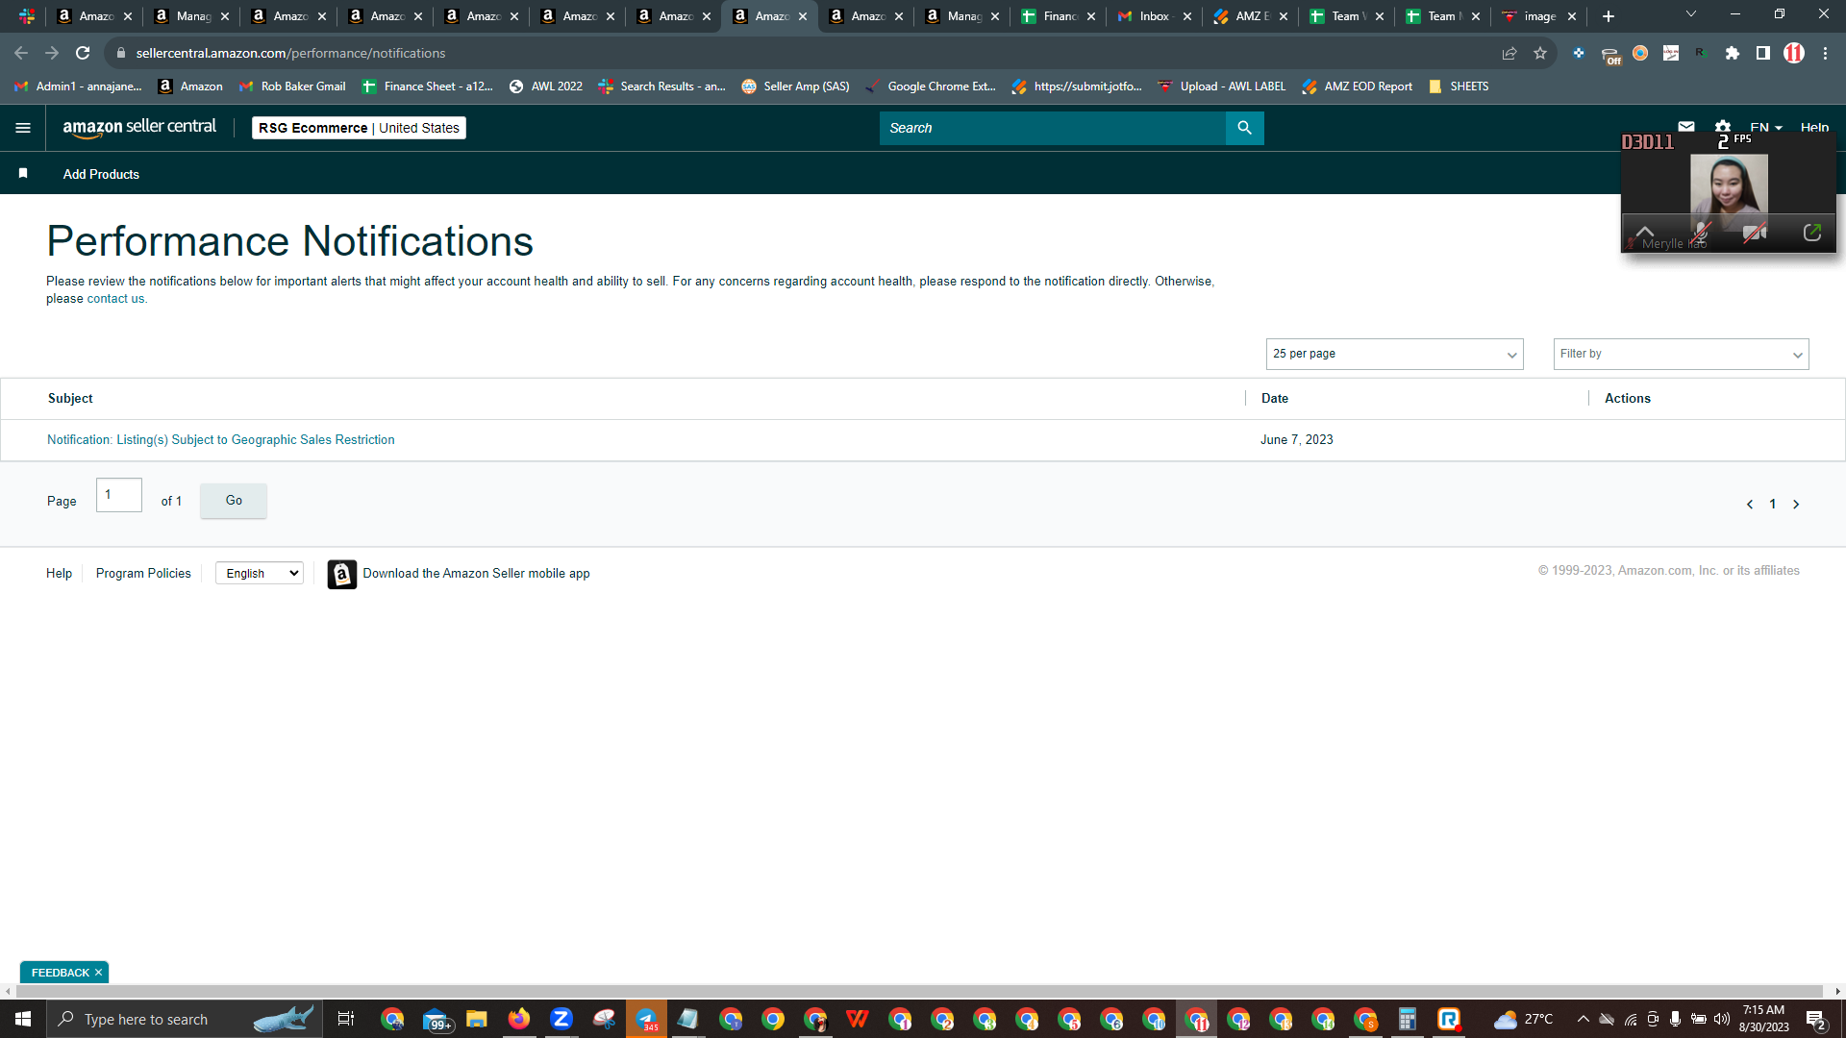
Task: Open File Explorer from the taskbar
Action: (x=477, y=1019)
